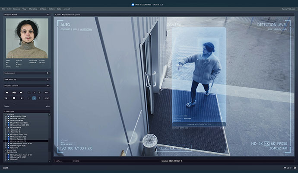
Task: Open the Help menu
Action: coord(59,9)
